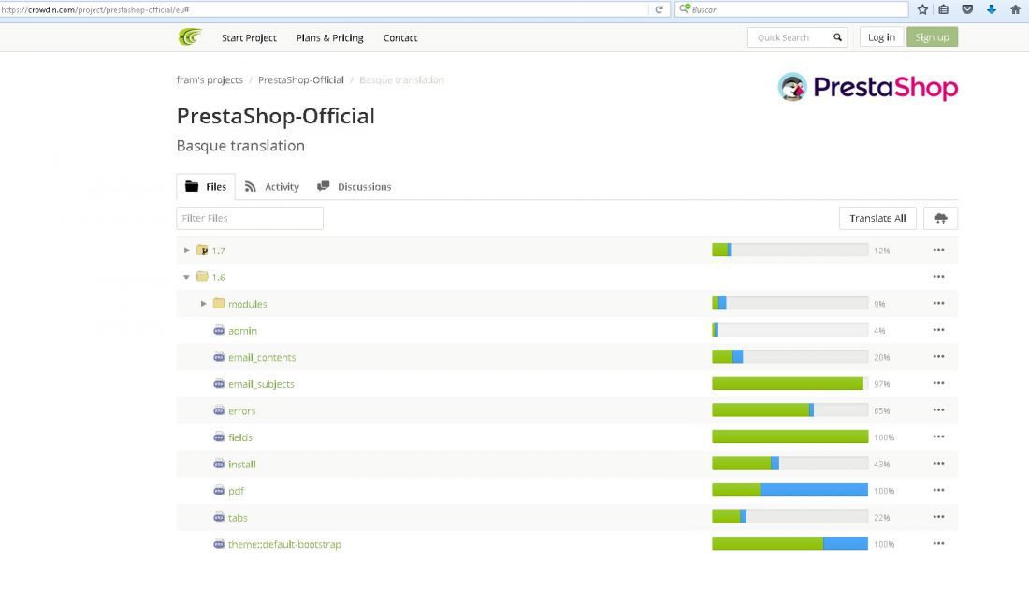Open the email_subjects file link
This screenshot has height=602, width=1029.
pos(261,384)
